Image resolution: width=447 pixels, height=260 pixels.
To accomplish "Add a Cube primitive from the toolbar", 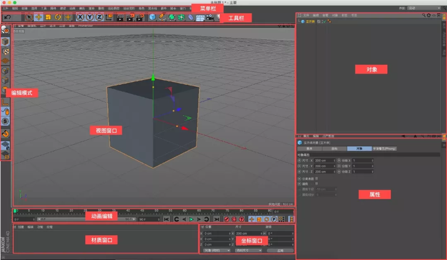I will [x=152, y=17].
